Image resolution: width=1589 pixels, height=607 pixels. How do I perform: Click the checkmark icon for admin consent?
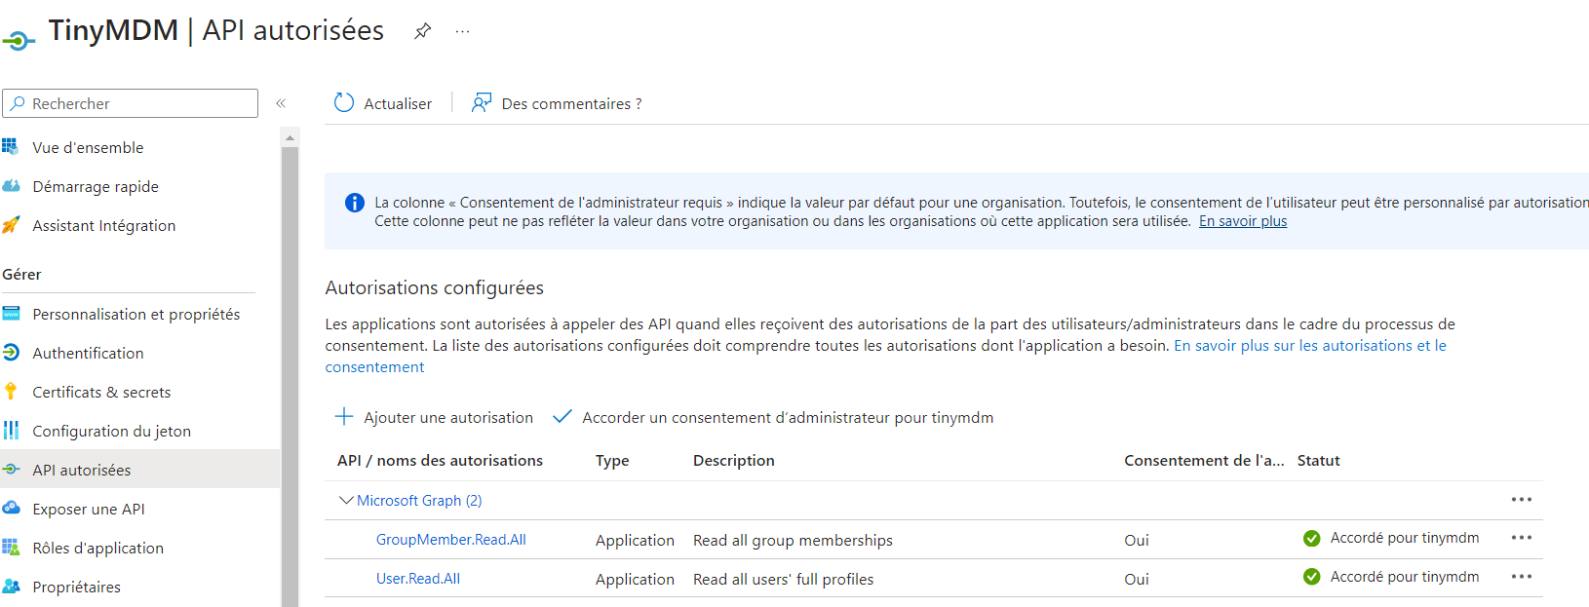[562, 417]
